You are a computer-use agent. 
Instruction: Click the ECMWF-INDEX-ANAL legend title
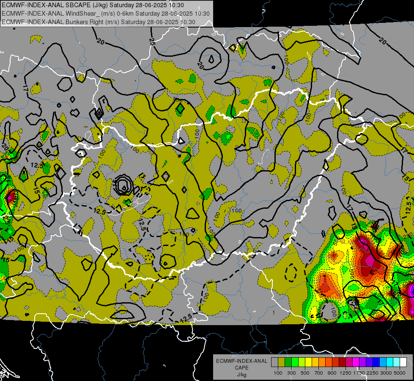(241, 361)
